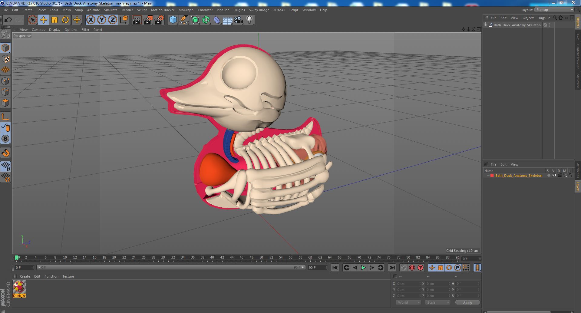This screenshot has width=581, height=313.
Task: Click the Apply coordinates button
Action: 467,302
